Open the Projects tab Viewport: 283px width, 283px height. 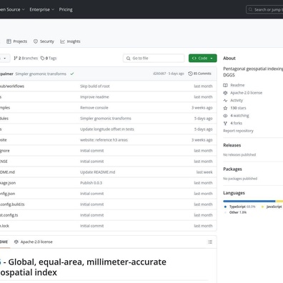pyautogui.click(x=16, y=41)
